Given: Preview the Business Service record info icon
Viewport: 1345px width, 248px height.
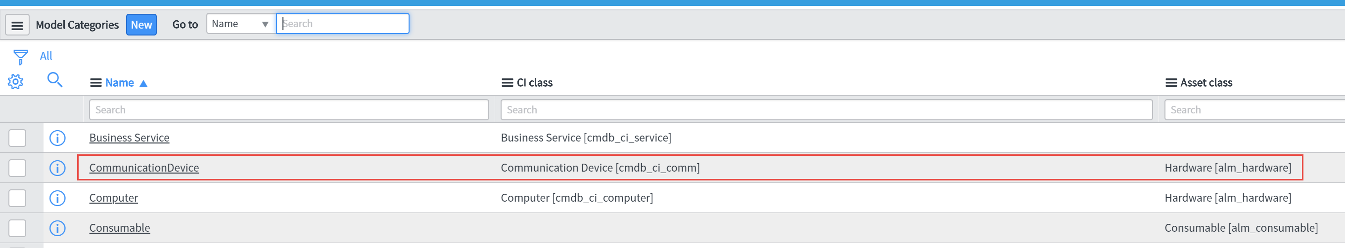Looking at the screenshot, I should click(x=57, y=138).
